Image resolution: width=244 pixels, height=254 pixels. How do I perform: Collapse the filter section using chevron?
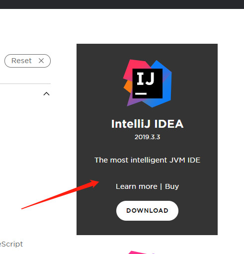(x=46, y=94)
